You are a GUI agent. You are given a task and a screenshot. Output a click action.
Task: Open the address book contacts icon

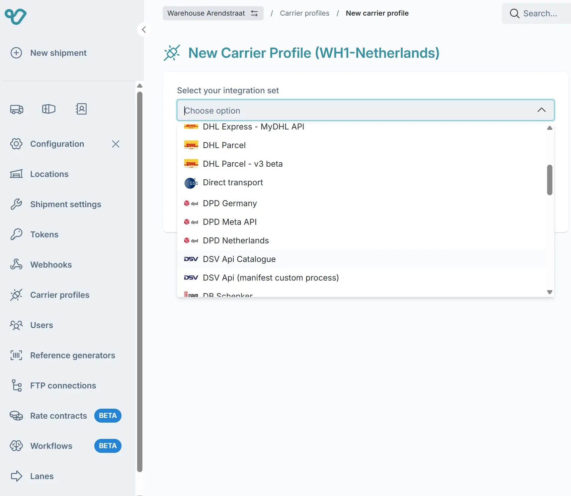[x=81, y=109]
